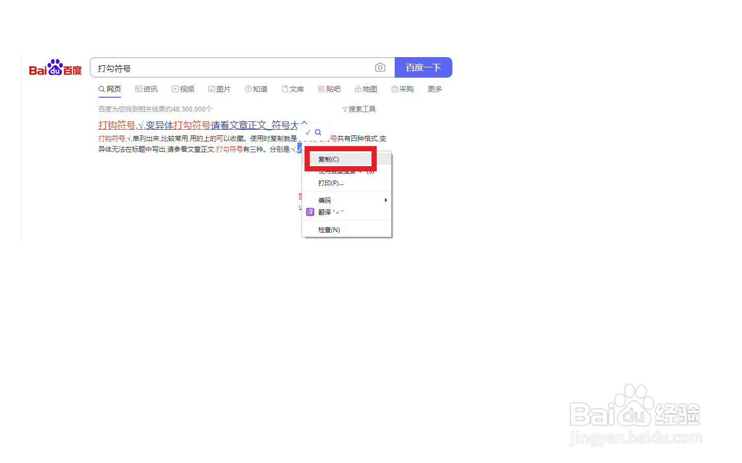Open the 更多 (More) menu
Viewport: 742px width, 463px height.
click(434, 88)
